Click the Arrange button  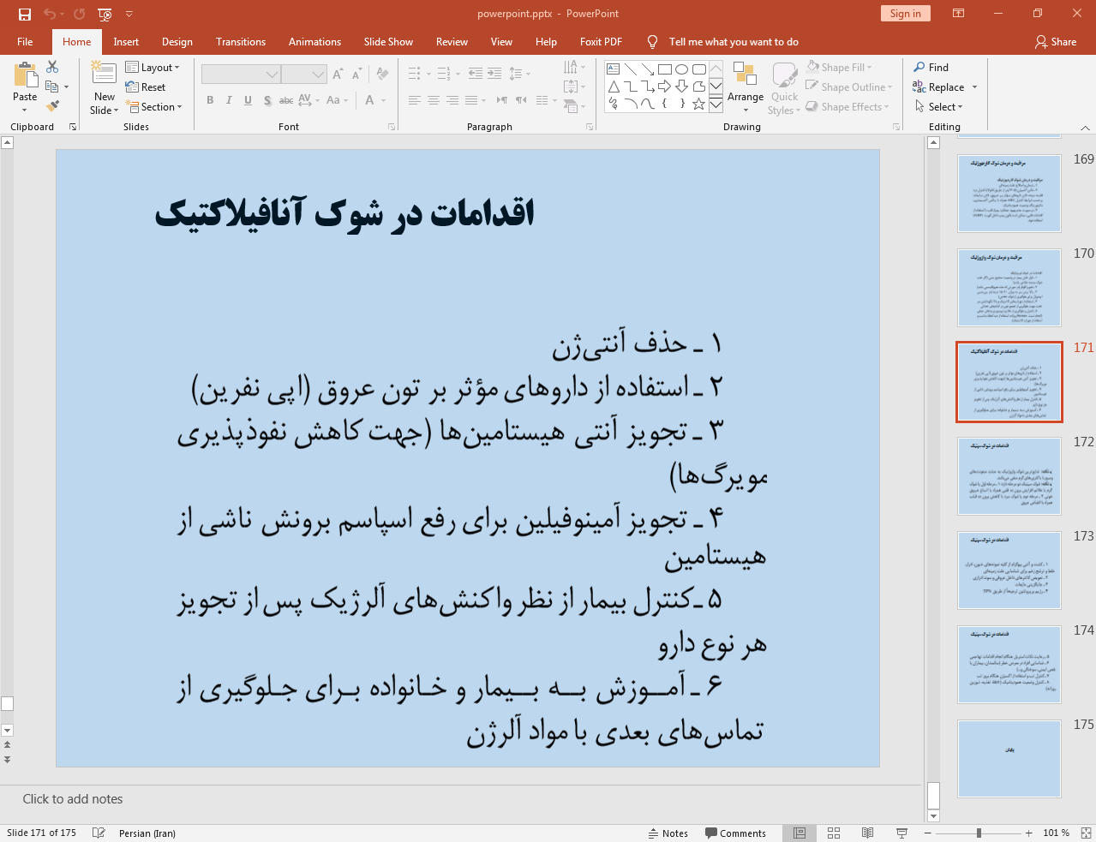coord(746,87)
